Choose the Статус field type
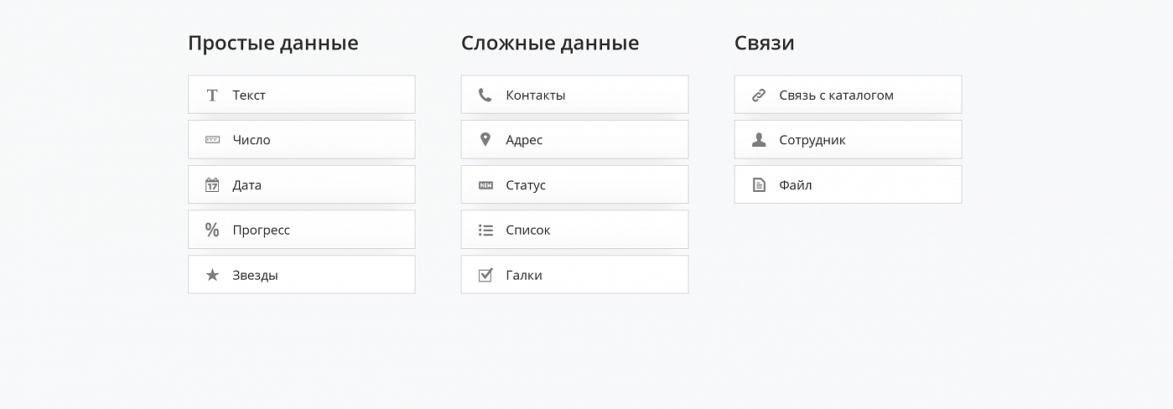 [574, 184]
